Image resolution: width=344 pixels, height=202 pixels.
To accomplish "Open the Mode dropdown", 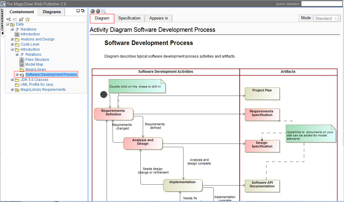I will click(326, 18).
